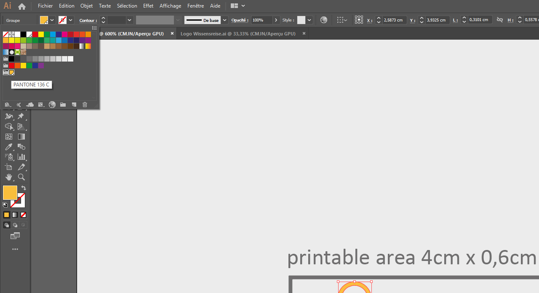Click the X position value field

394,20
